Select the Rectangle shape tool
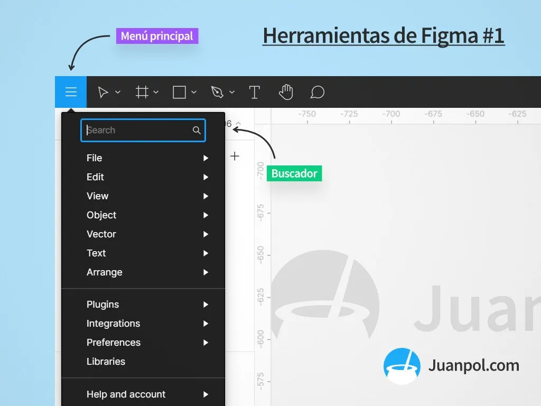The image size is (541, 406). [180, 92]
